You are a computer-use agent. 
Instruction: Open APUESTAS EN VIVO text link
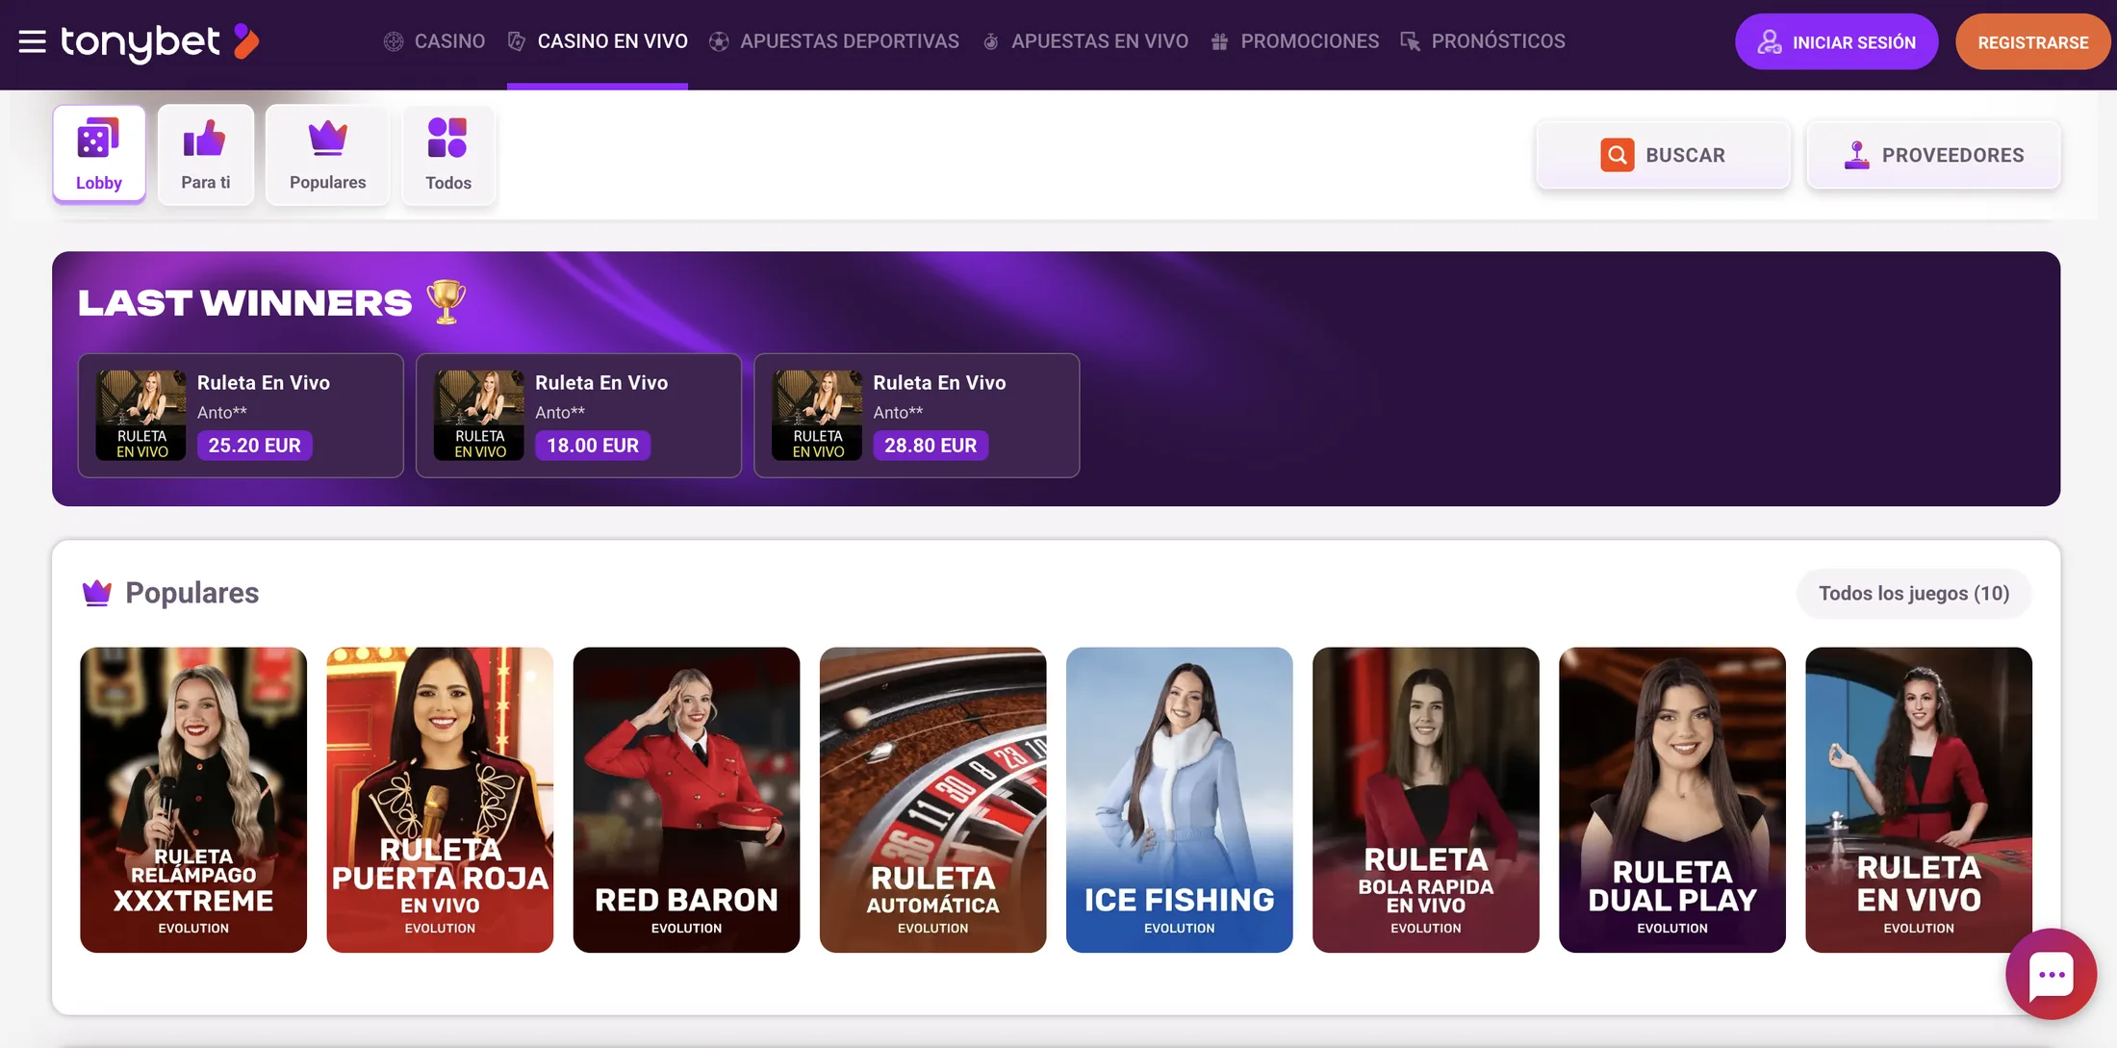click(1100, 41)
